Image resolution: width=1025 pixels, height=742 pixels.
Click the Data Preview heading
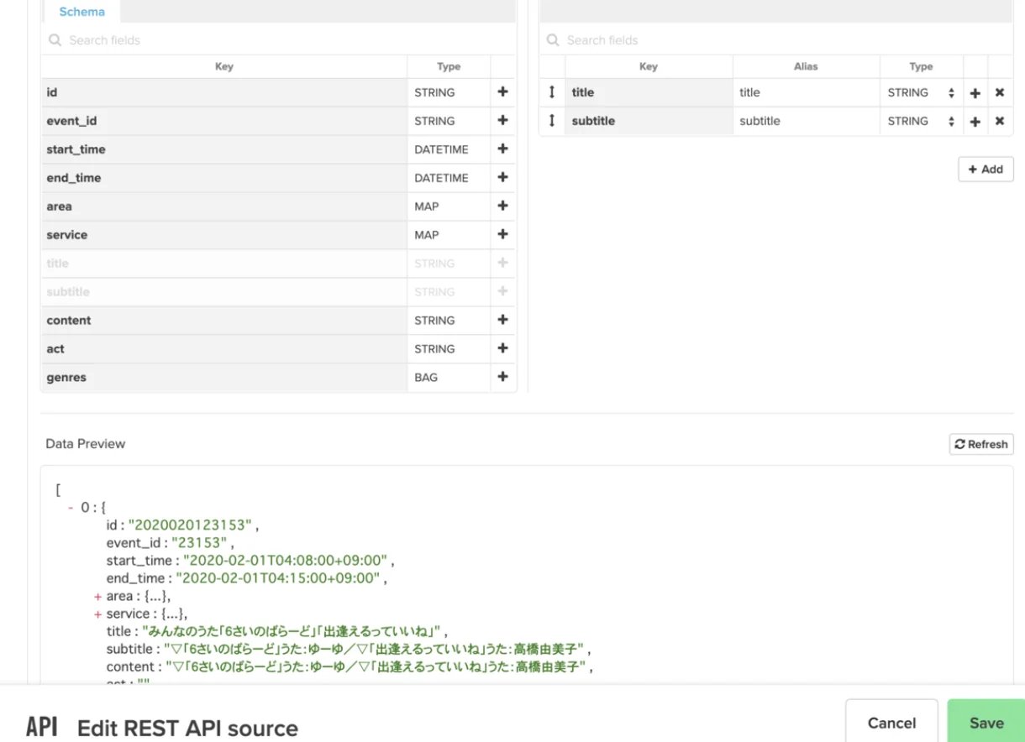tap(86, 444)
